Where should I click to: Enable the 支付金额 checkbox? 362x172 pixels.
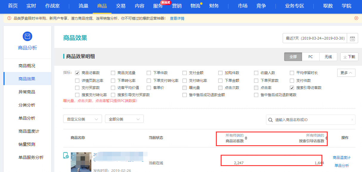[185, 73]
